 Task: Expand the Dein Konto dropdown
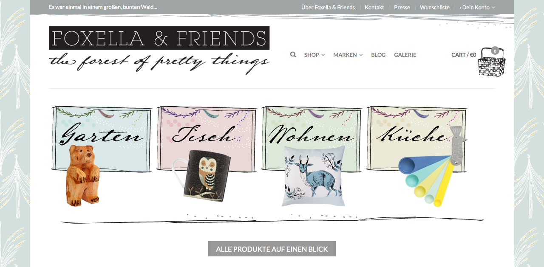[x=477, y=7]
